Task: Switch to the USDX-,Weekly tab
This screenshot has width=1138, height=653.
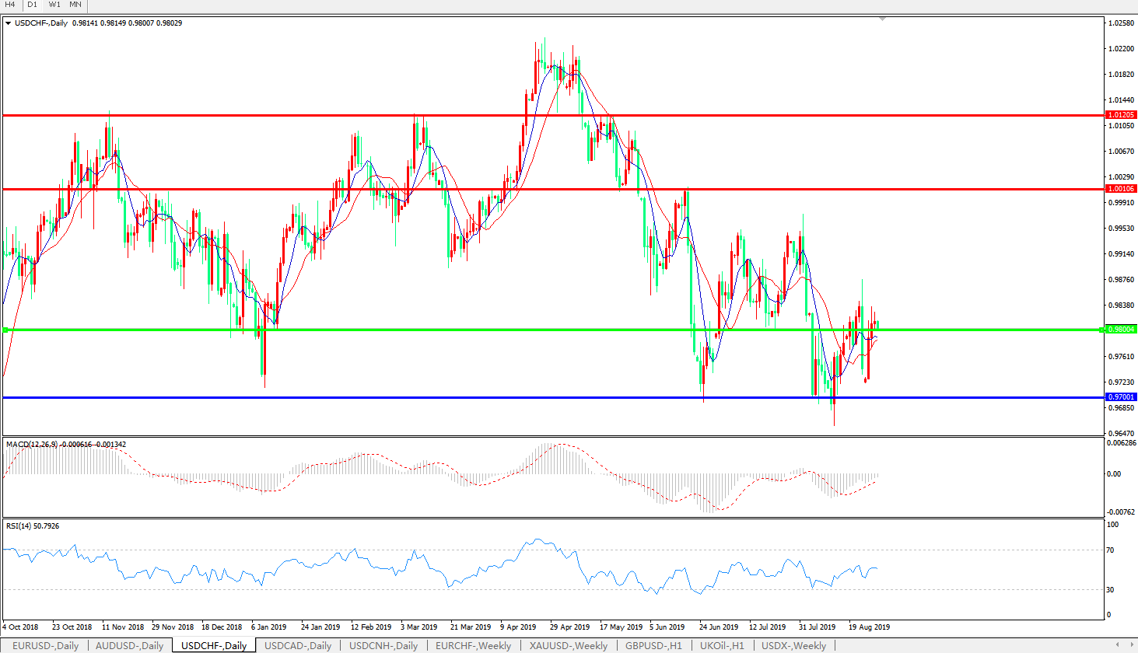Action: 793,645
